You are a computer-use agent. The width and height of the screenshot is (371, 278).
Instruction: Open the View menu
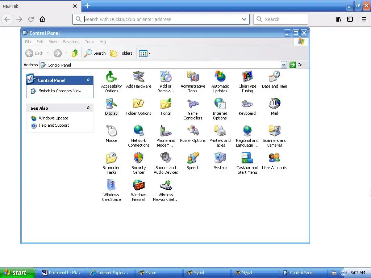pos(53,42)
